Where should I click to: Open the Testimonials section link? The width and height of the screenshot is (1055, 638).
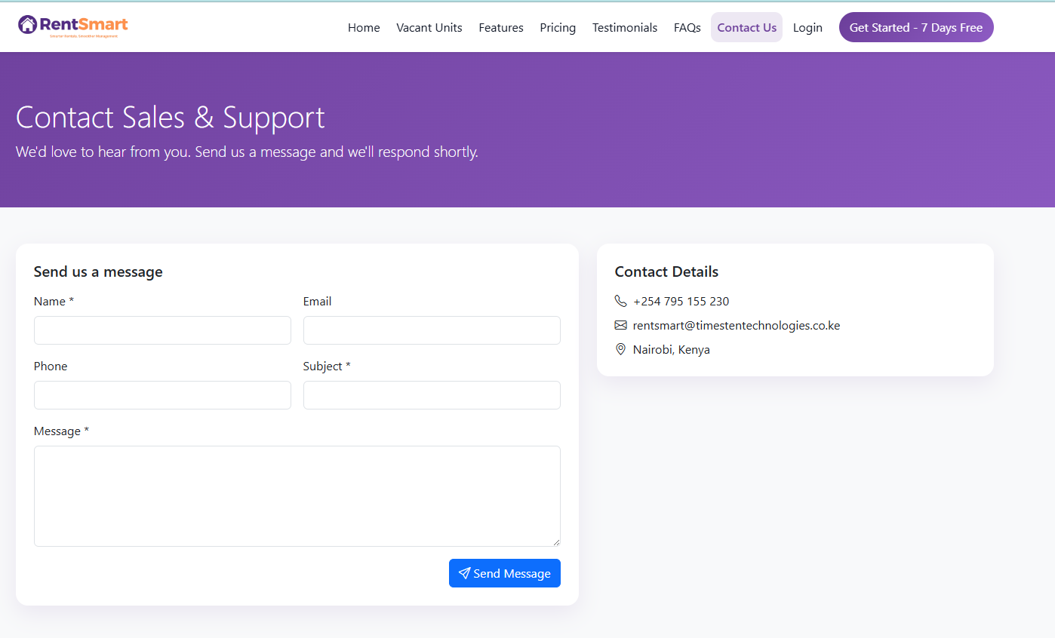coord(625,27)
